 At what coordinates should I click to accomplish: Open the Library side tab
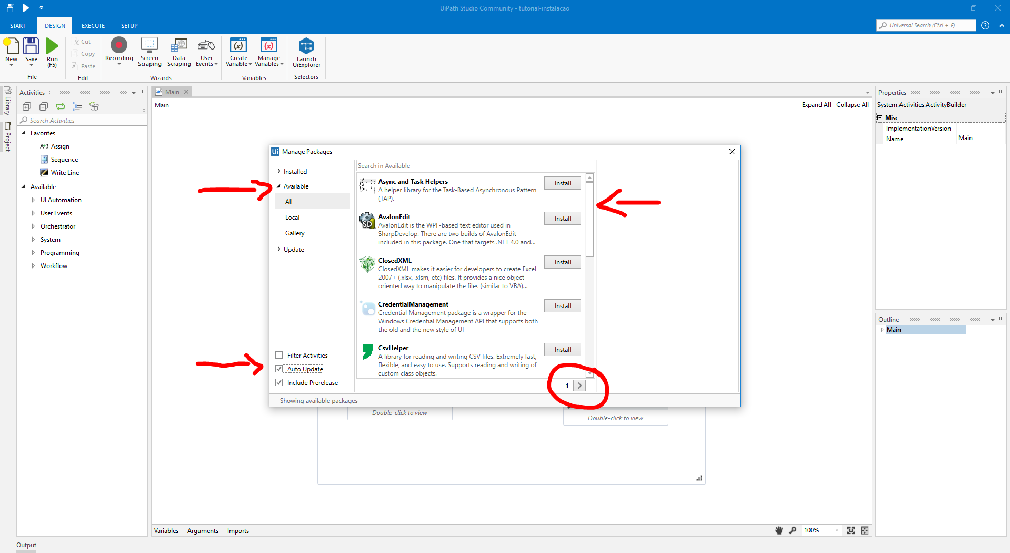7,101
